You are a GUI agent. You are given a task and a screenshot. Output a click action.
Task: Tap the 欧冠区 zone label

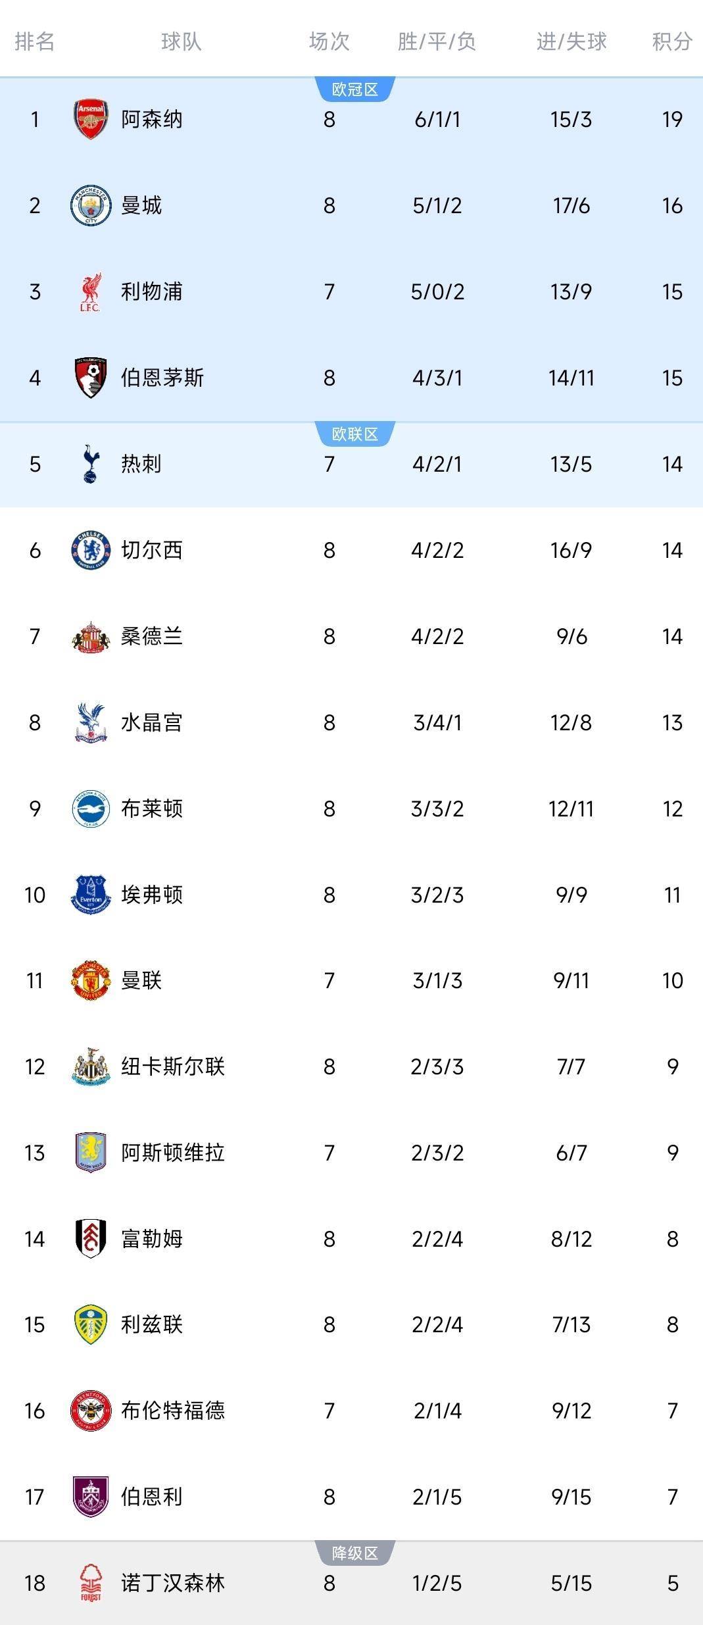click(x=355, y=89)
